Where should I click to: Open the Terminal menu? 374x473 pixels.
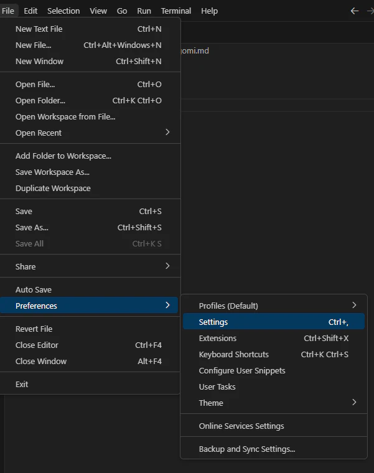176,11
